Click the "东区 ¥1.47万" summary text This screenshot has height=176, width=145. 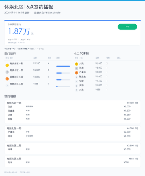(x=26, y=39)
